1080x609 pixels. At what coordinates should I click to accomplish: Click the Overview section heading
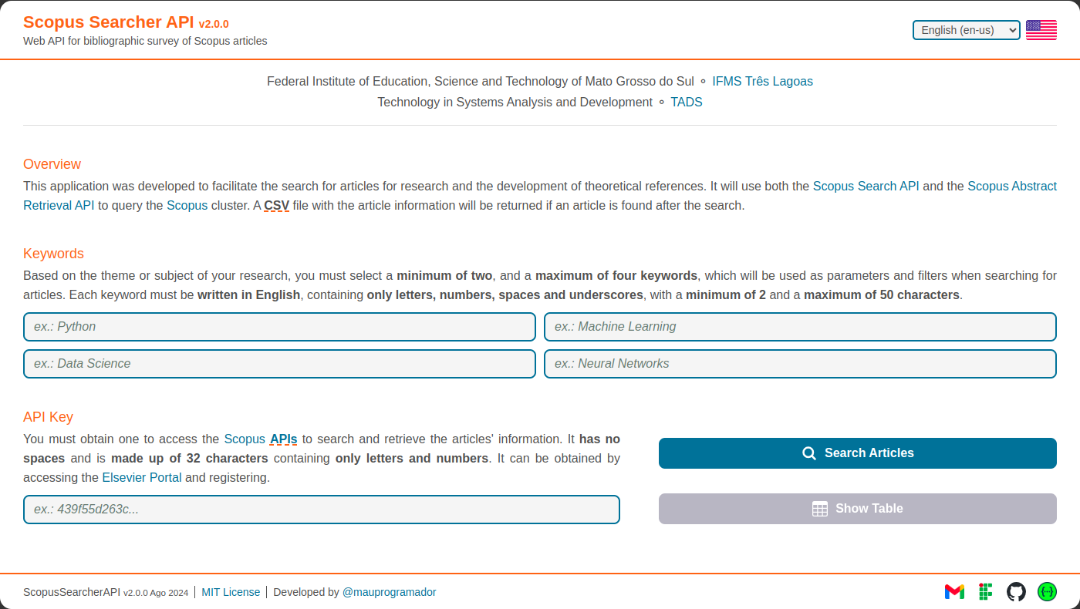coord(52,164)
